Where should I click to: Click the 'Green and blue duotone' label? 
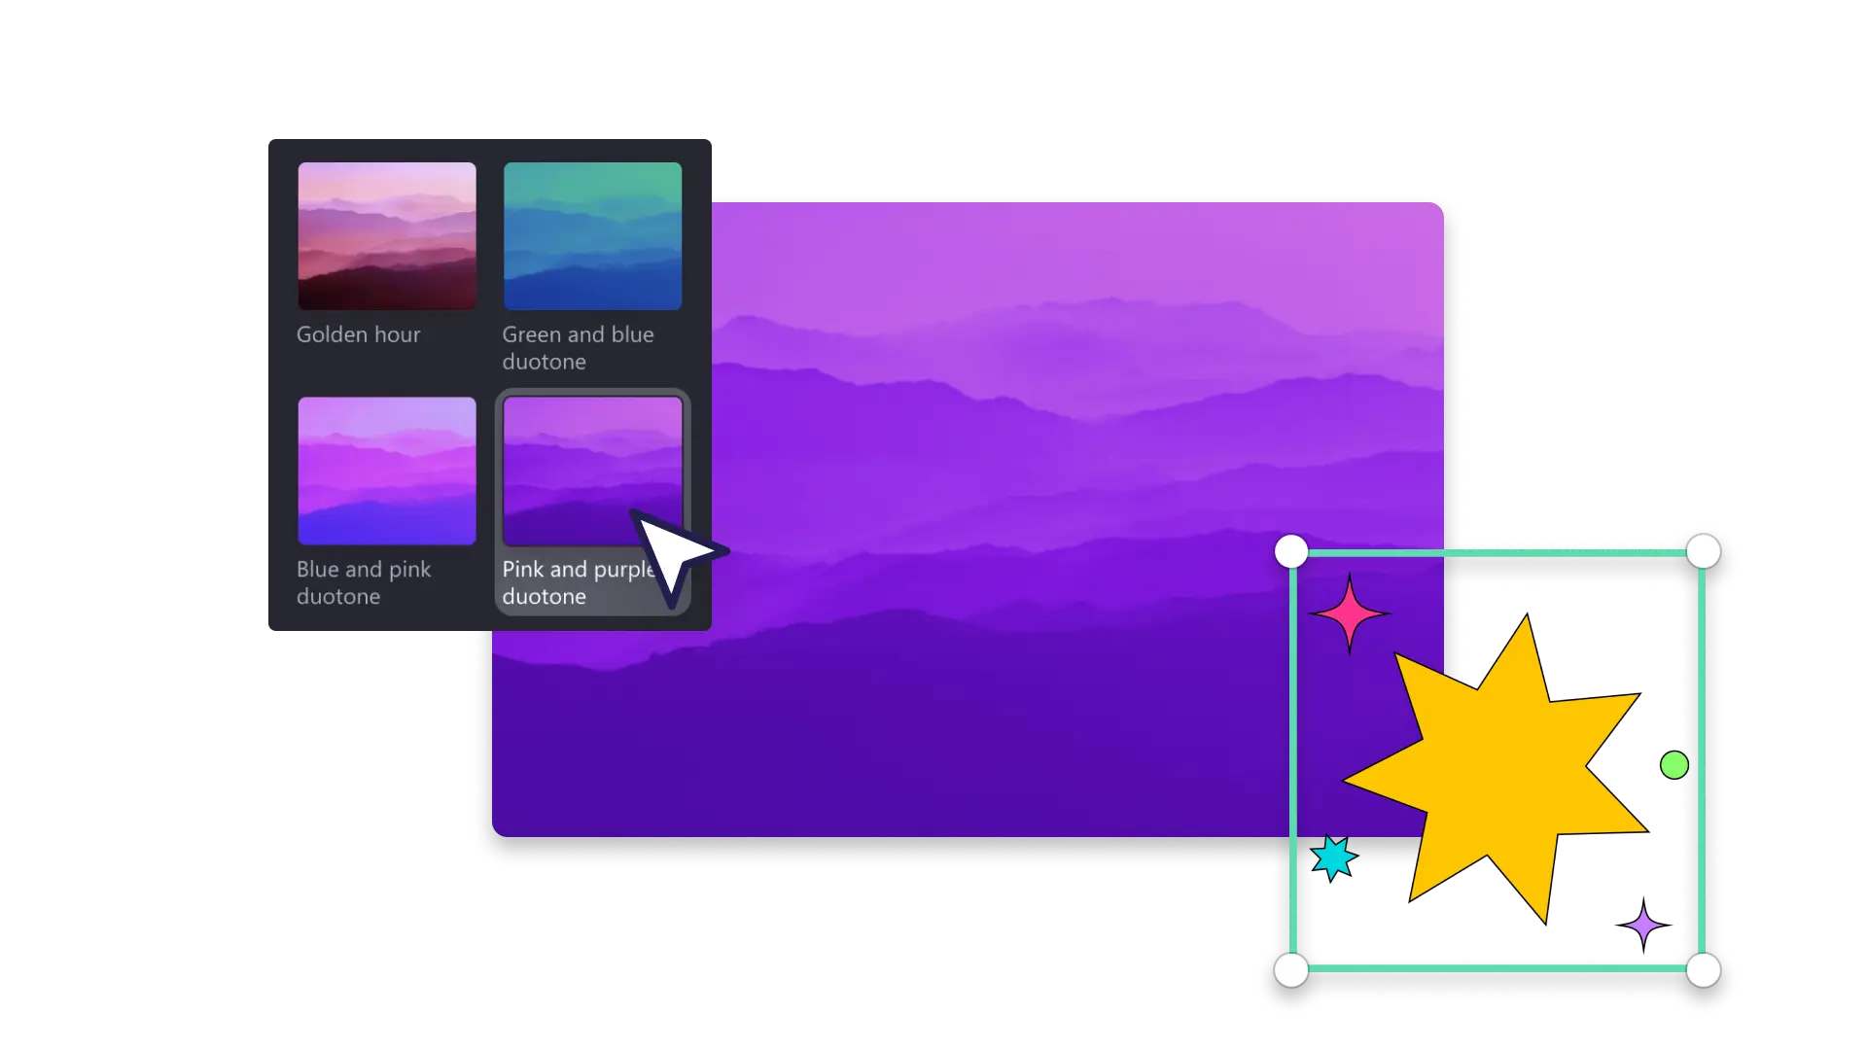click(578, 348)
